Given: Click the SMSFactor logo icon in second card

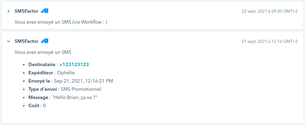Looking at the screenshot, I should click(45, 41).
